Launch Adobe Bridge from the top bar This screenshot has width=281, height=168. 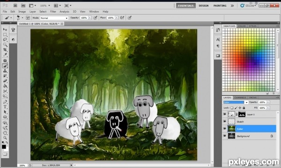pyautogui.click(x=15, y=6)
